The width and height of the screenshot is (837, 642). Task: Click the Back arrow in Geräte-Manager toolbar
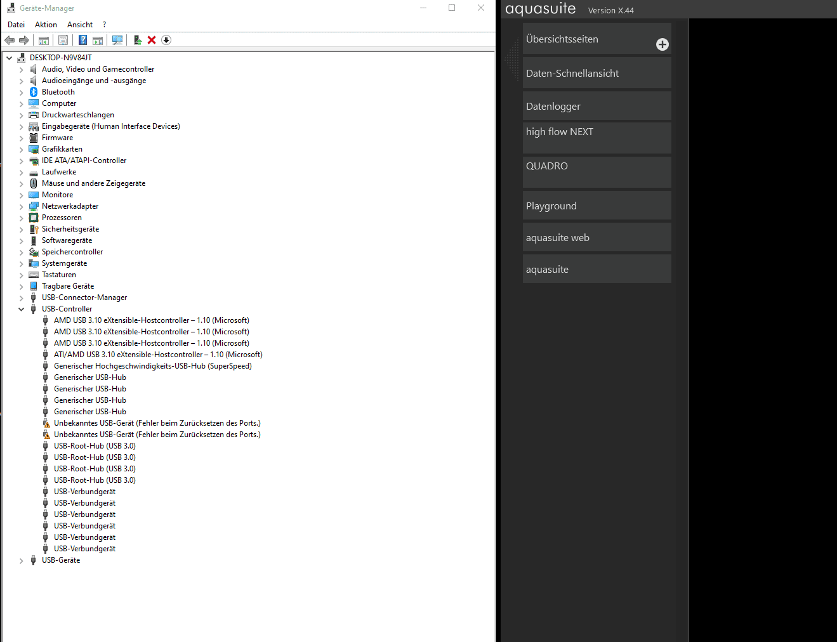pyautogui.click(x=10, y=40)
